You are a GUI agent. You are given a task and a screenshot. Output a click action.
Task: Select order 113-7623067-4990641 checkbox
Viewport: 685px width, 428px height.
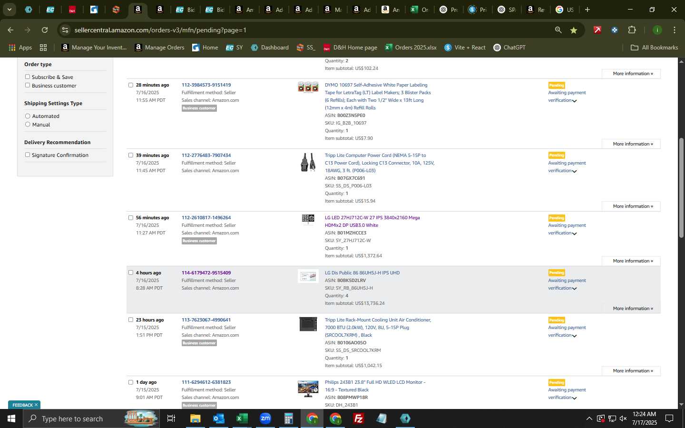[x=131, y=320]
